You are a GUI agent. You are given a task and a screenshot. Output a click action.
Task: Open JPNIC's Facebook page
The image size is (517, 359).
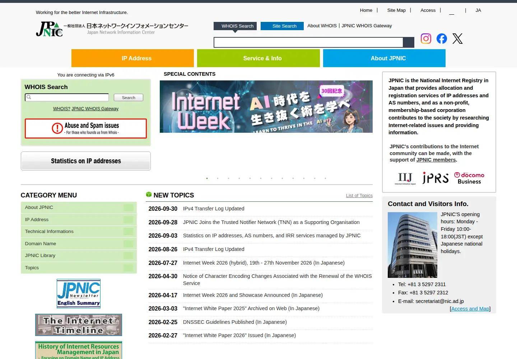442,38
